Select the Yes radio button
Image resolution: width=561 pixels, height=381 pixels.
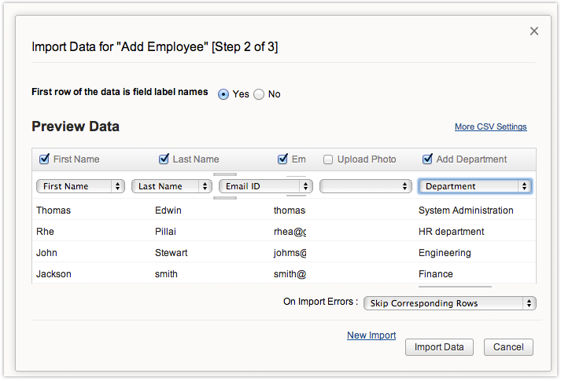pos(223,94)
